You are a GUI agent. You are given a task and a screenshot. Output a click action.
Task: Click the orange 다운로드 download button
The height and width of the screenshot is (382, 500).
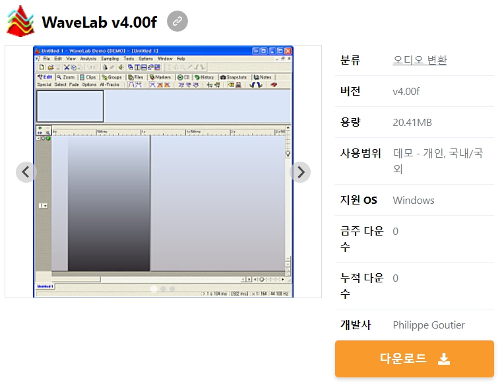[414, 359]
